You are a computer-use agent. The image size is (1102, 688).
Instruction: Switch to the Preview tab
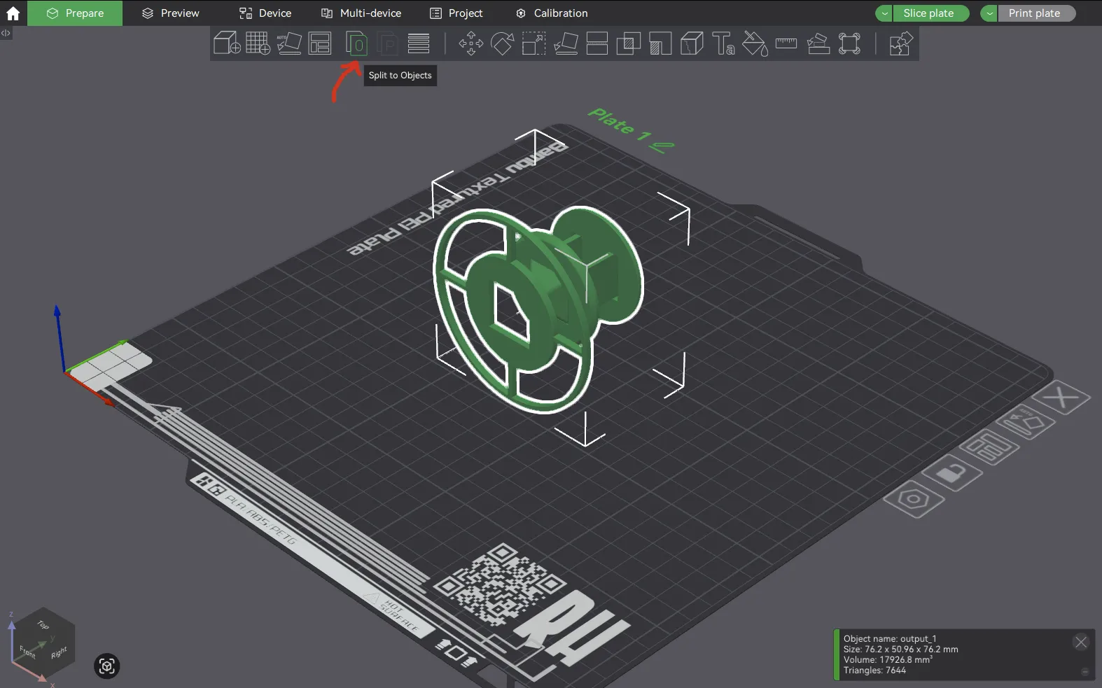click(x=171, y=13)
